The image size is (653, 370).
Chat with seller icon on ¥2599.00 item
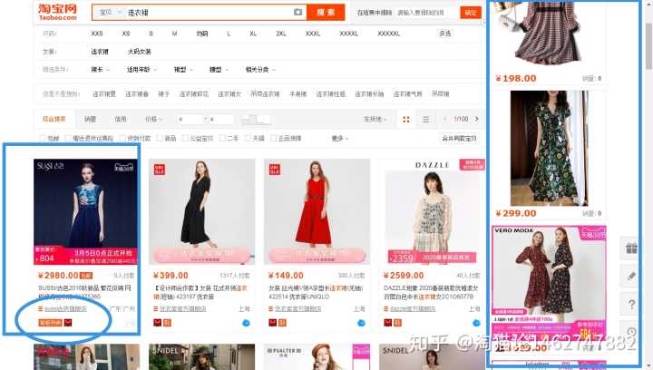[x=476, y=323]
